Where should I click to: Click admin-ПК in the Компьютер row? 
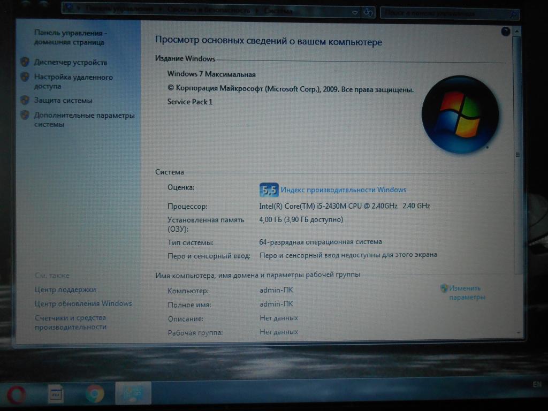coord(276,290)
